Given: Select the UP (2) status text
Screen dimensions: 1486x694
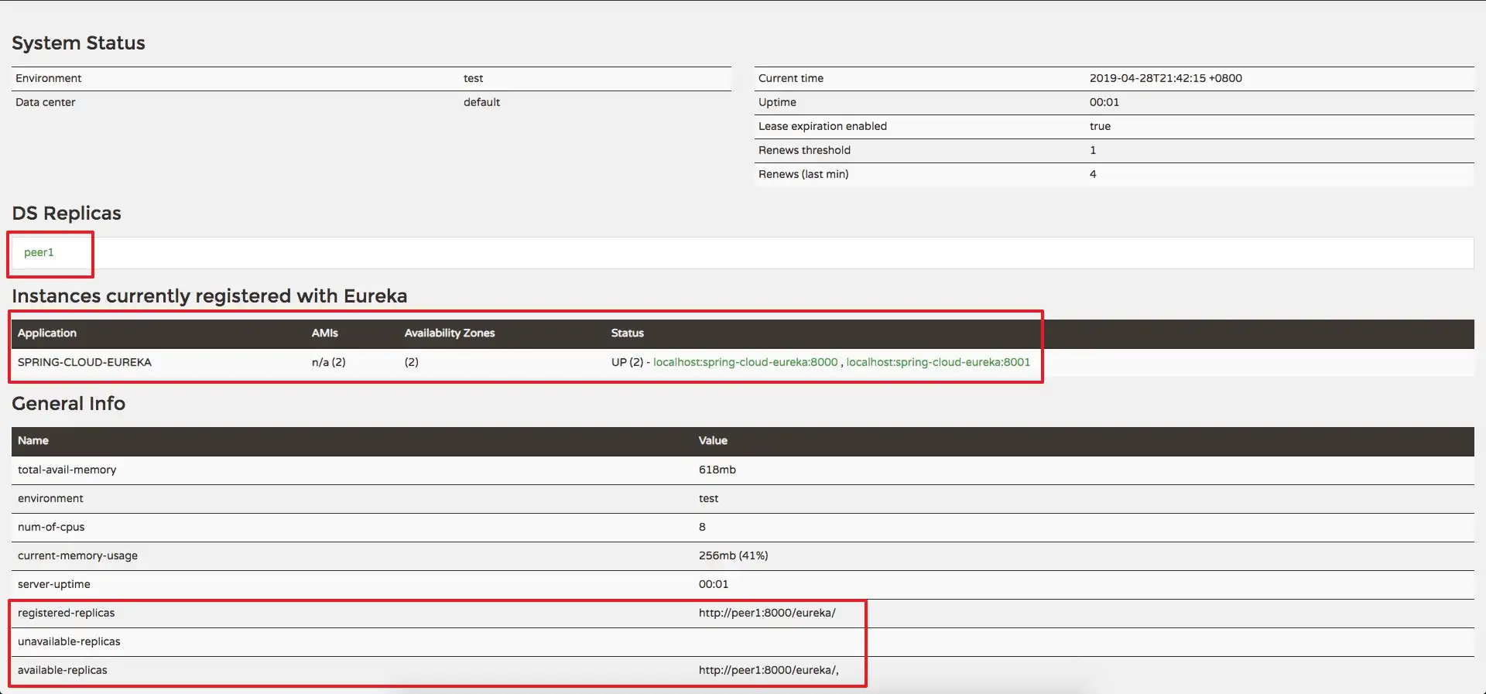Looking at the screenshot, I should click(x=627, y=362).
